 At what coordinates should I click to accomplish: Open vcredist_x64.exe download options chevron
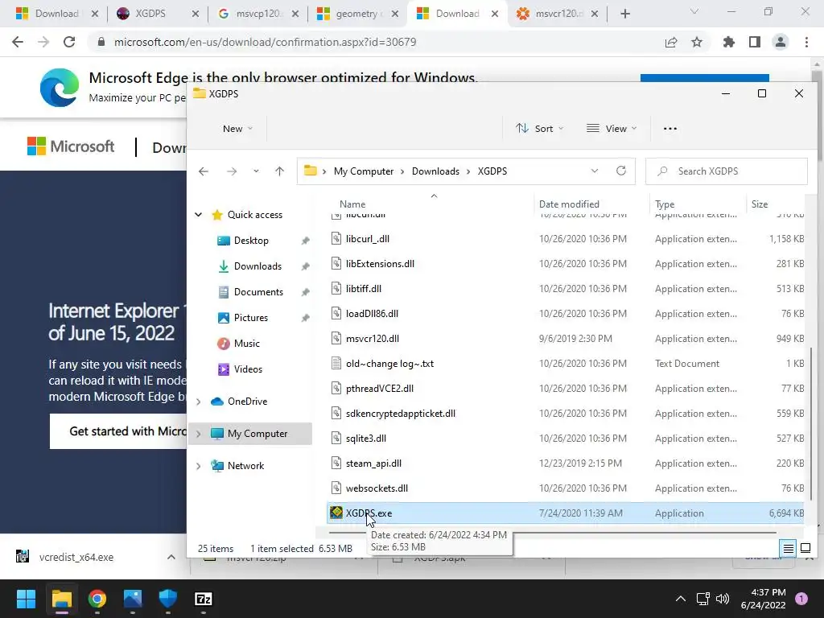pos(171,557)
